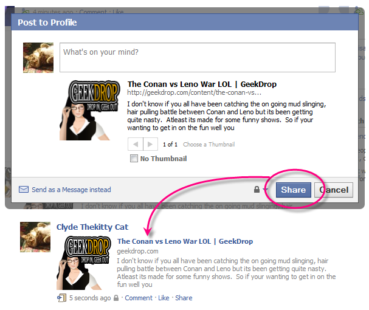Click the next thumbnail arrow button

[150, 145]
